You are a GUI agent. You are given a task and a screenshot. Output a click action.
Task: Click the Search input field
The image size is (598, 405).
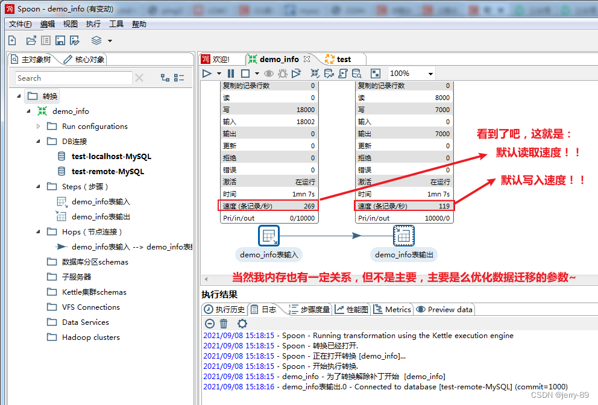click(x=74, y=78)
